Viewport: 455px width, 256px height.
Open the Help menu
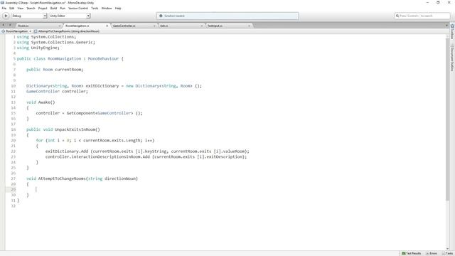[x=118, y=8]
